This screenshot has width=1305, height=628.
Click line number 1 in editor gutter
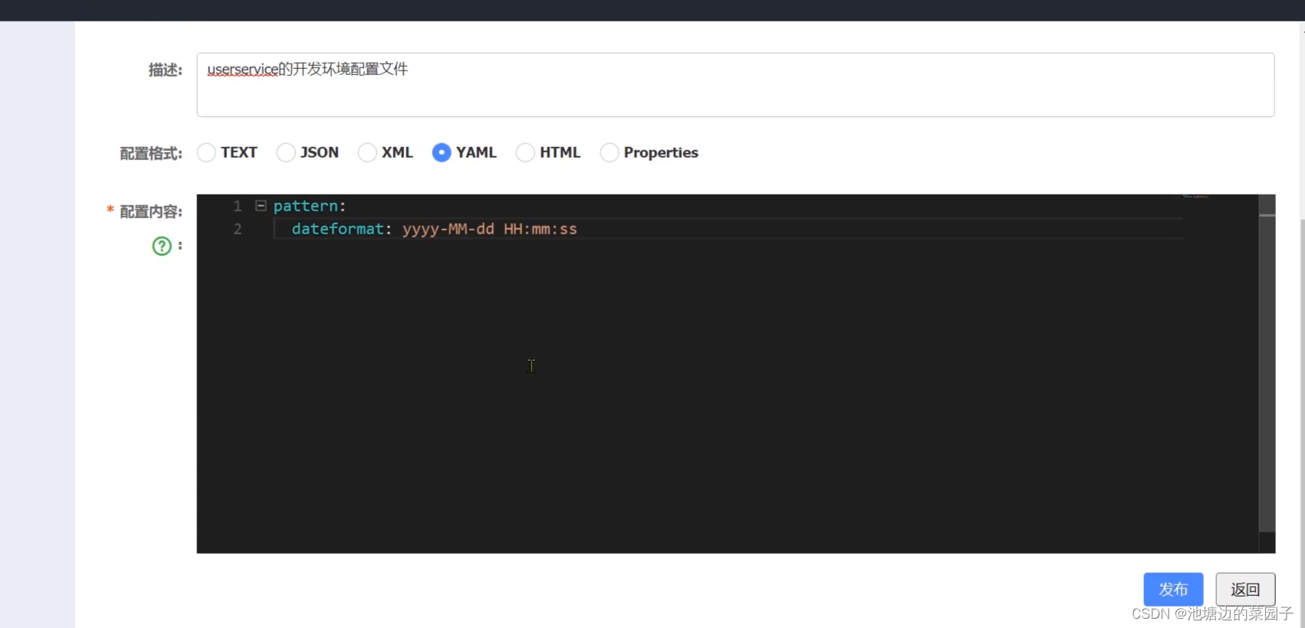pos(238,205)
